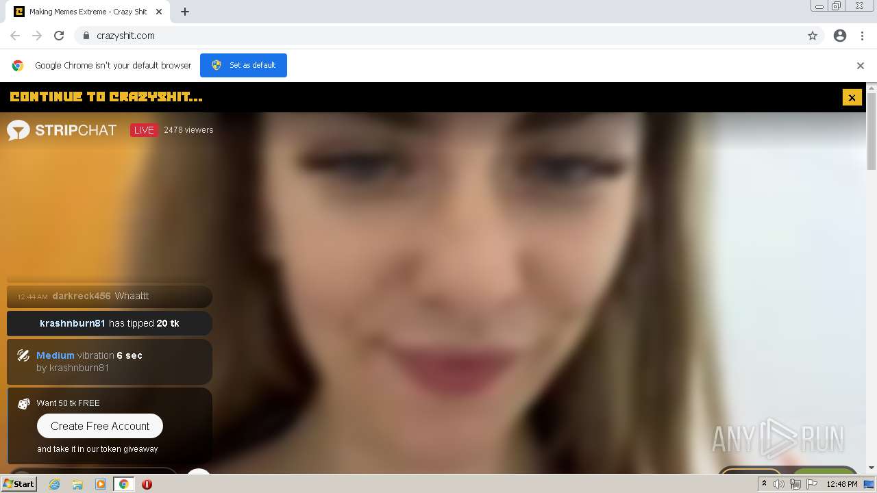Viewport: 877px width, 493px height.
Task: Click the dice giveaway icon
Action: [23, 403]
